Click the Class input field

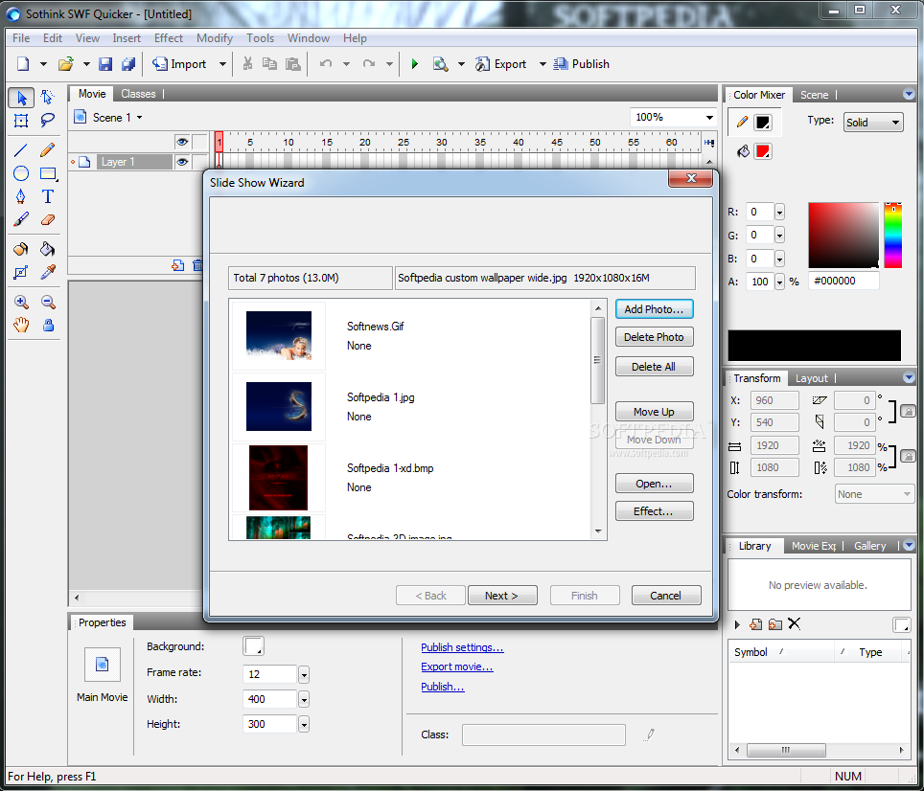[543, 735]
